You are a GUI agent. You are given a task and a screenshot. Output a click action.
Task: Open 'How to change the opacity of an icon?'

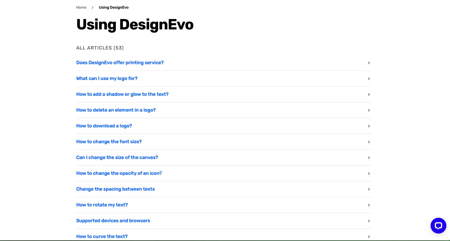click(x=119, y=173)
